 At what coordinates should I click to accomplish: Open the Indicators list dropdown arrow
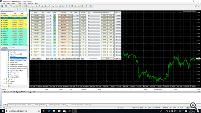point(84,6)
